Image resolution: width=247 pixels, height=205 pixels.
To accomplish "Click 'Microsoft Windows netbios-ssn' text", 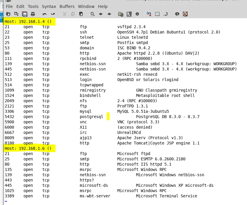I will click(x=170, y=175).
